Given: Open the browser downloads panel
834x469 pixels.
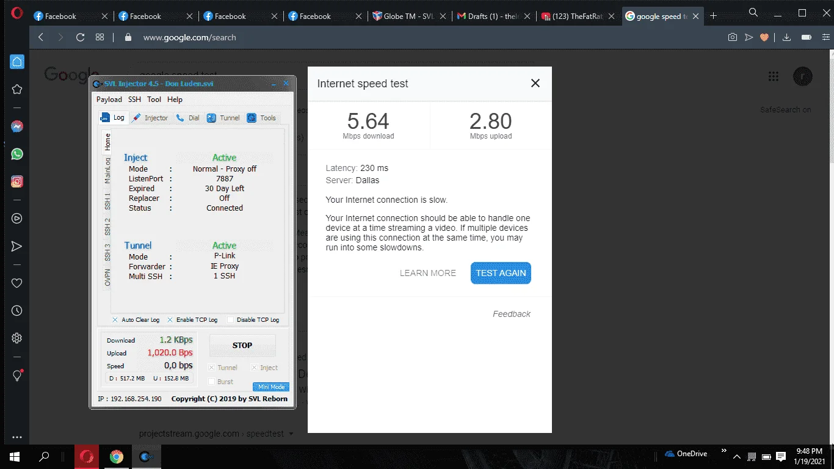Looking at the screenshot, I should tap(787, 37).
